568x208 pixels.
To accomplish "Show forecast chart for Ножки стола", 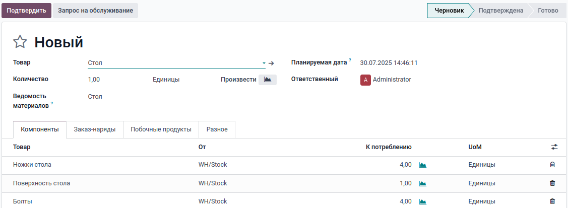I will (423, 165).
